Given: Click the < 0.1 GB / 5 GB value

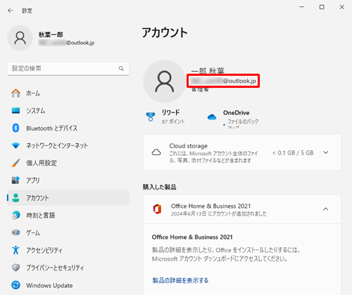Looking at the screenshot, I should coord(293,153).
